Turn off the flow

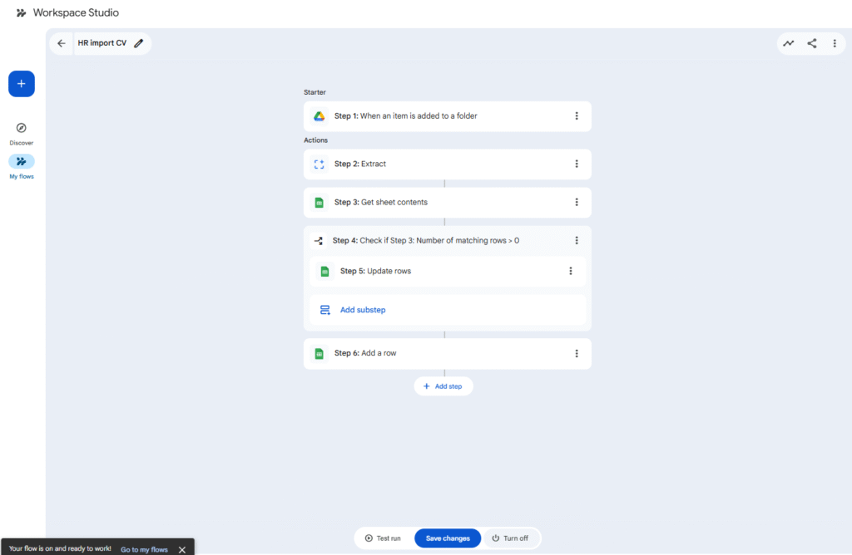click(x=510, y=538)
